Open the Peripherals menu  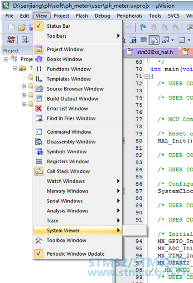[x=130, y=16]
